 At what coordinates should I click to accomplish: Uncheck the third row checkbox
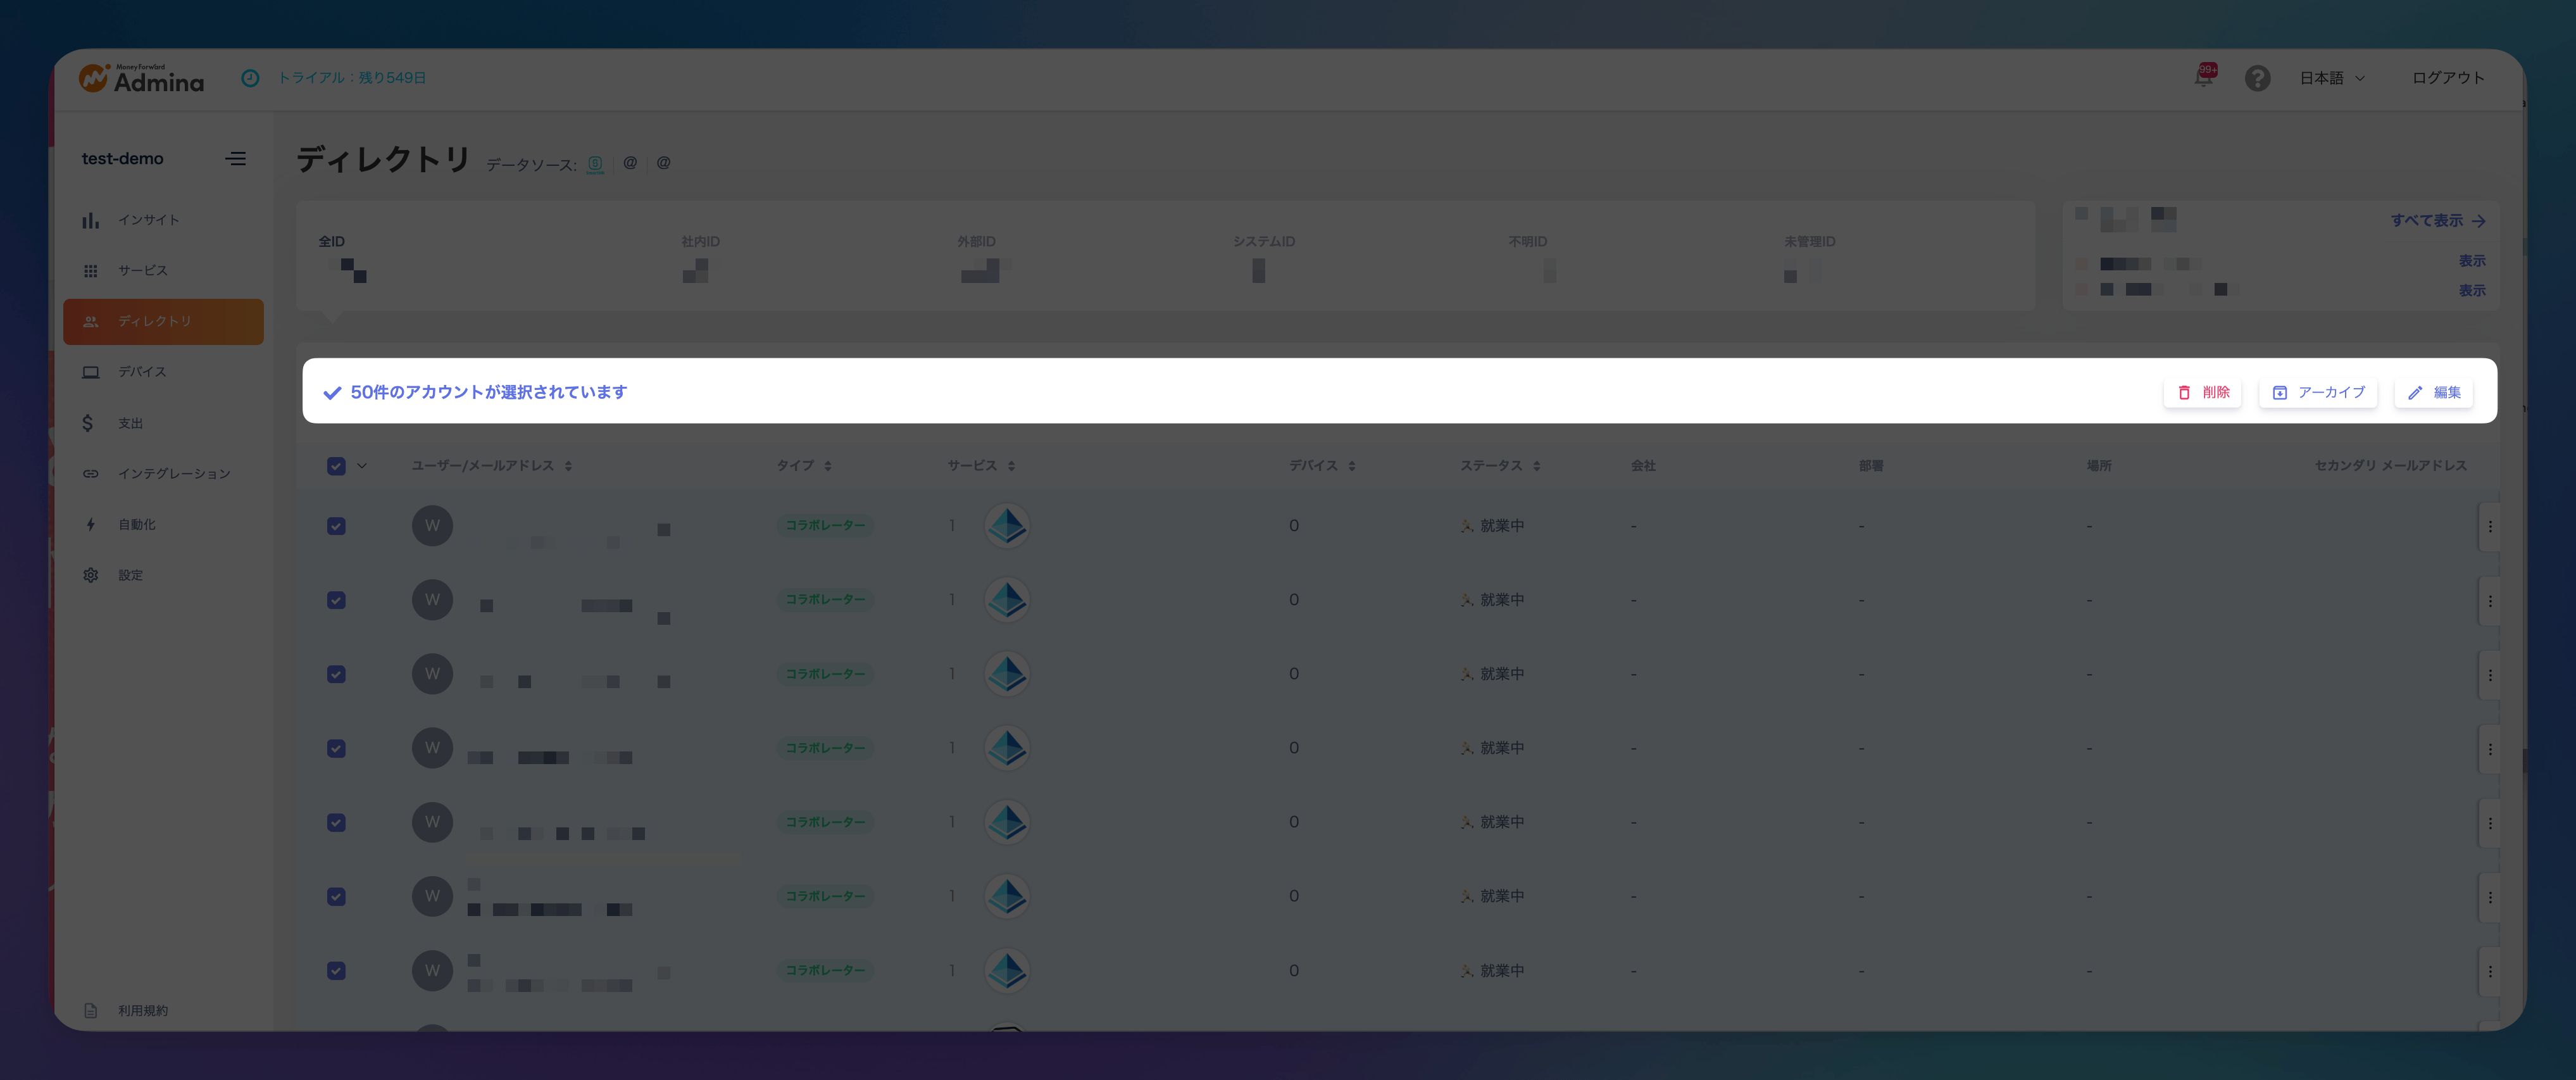pos(336,674)
